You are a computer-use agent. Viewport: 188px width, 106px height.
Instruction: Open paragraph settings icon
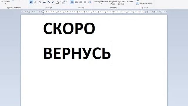click(90, 2)
